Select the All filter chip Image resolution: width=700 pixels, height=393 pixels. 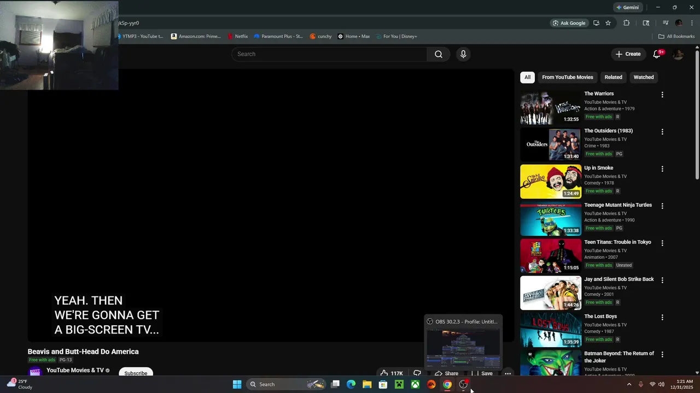pyautogui.click(x=527, y=78)
